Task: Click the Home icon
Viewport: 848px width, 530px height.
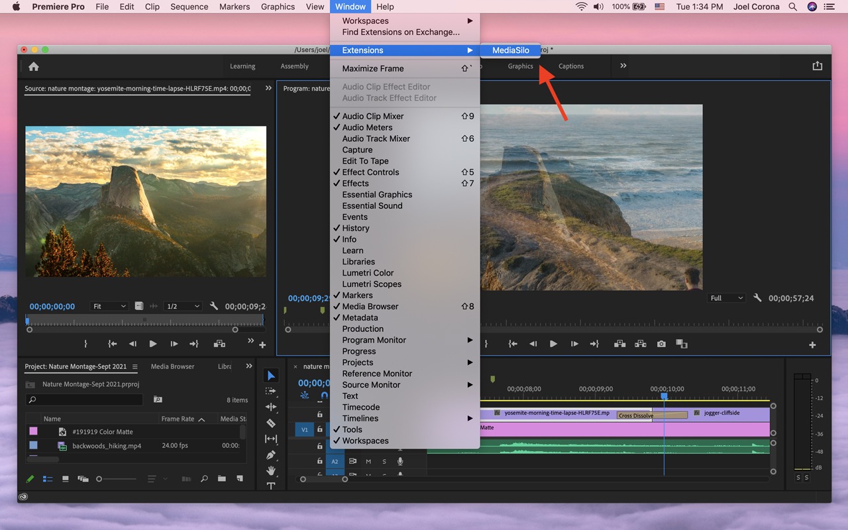Action: (x=34, y=66)
